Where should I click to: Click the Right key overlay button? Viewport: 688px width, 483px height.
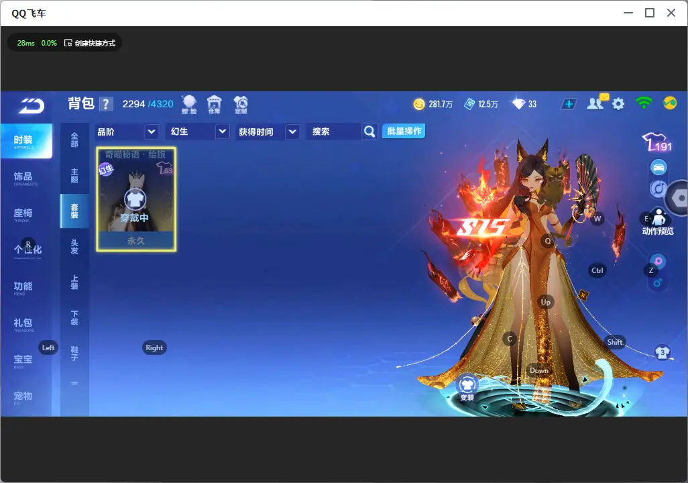[x=154, y=347]
